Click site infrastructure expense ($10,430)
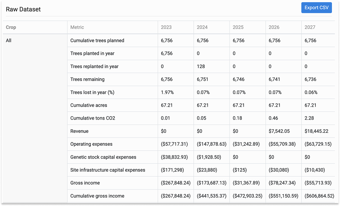 click(x=315, y=170)
